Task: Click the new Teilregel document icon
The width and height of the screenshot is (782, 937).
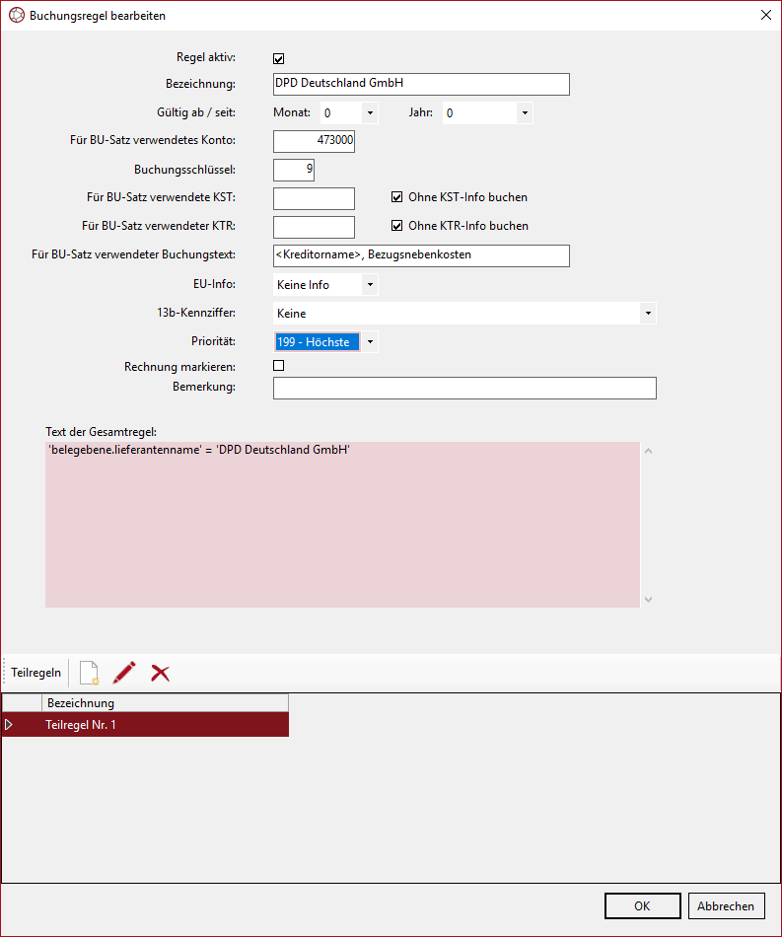Action: point(89,673)
